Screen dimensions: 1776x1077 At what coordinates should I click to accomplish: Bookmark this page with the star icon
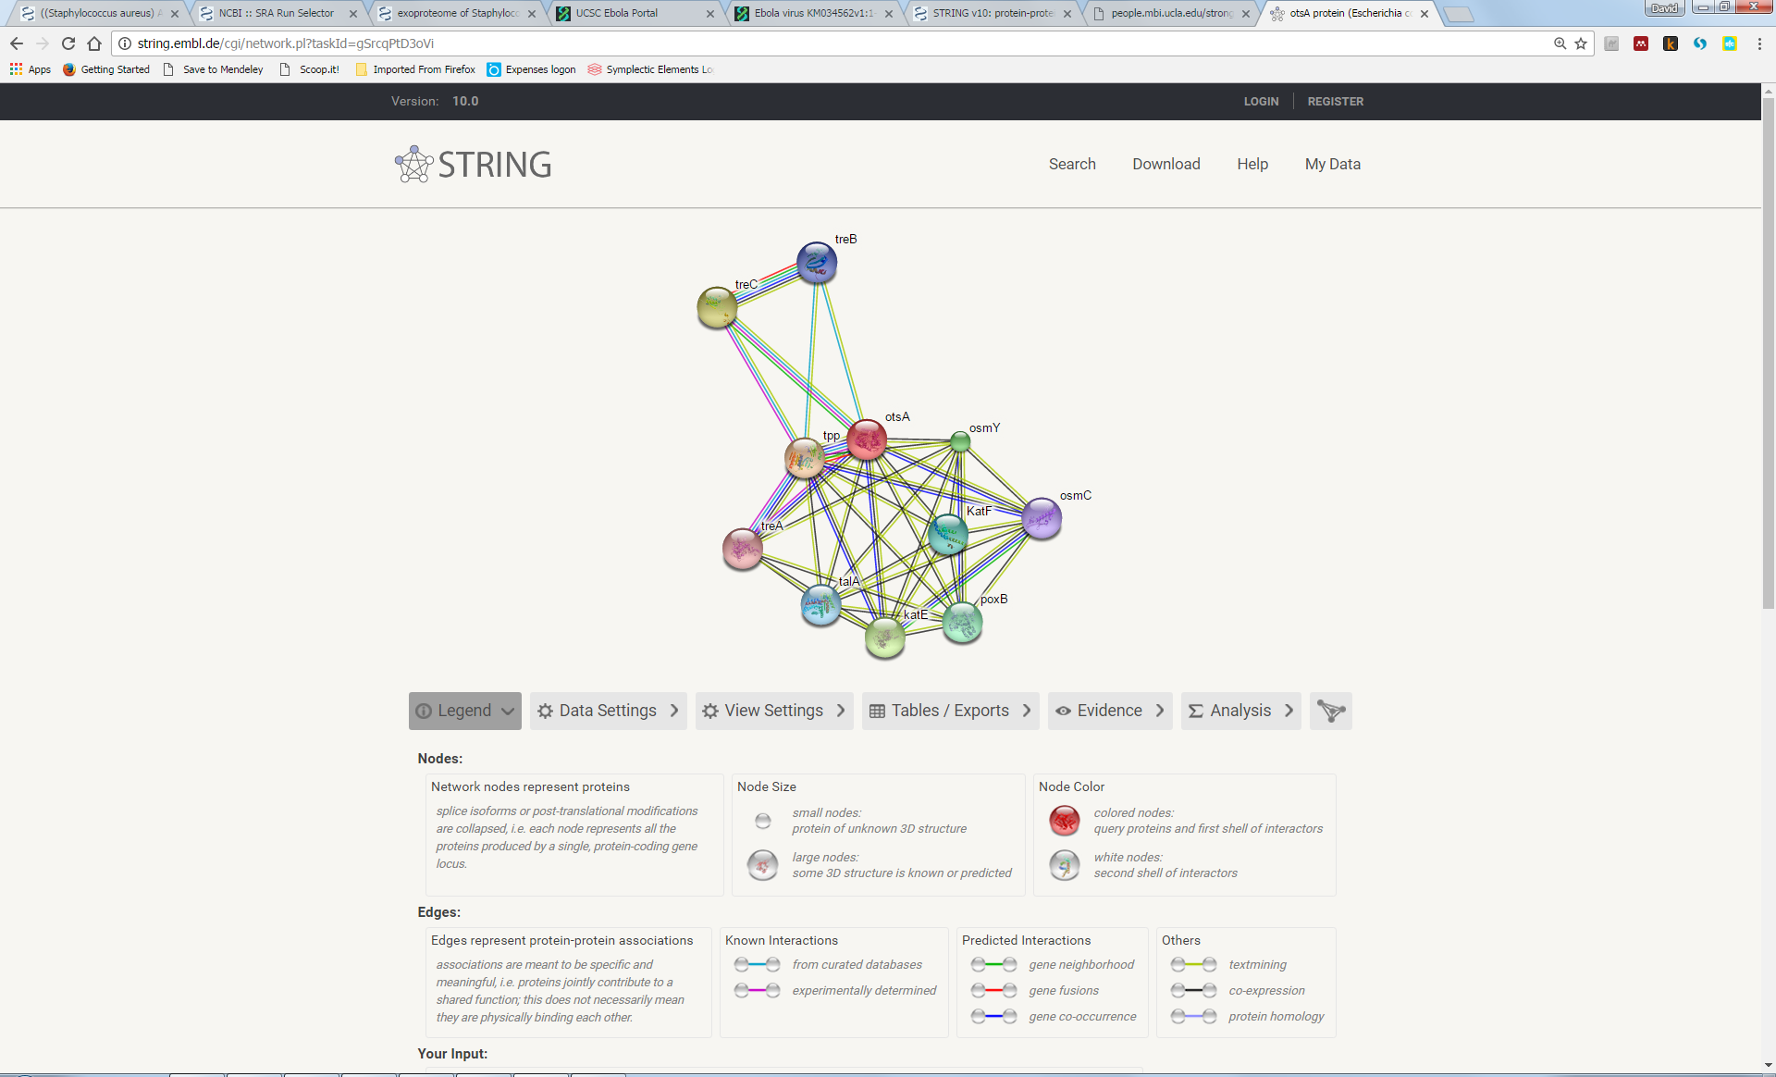(1581, 43)
